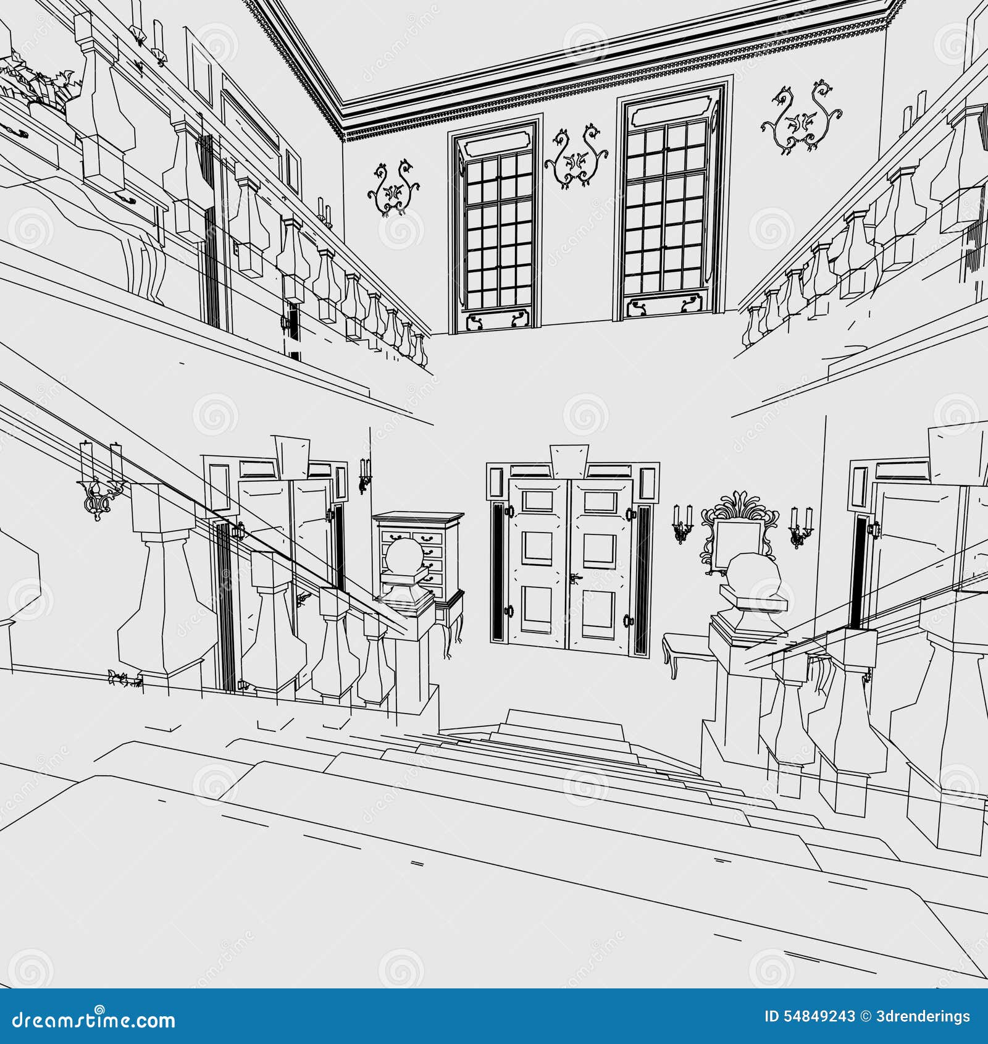Image resolution: width=988 pixels, height=1044 pixels.
Task: Select the swirl icon above dreamstime.com text
Action: [100, 1009]
